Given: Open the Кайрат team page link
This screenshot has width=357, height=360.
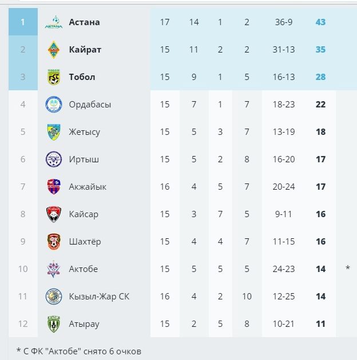Looking at the screenshot, I should [85, 50].
